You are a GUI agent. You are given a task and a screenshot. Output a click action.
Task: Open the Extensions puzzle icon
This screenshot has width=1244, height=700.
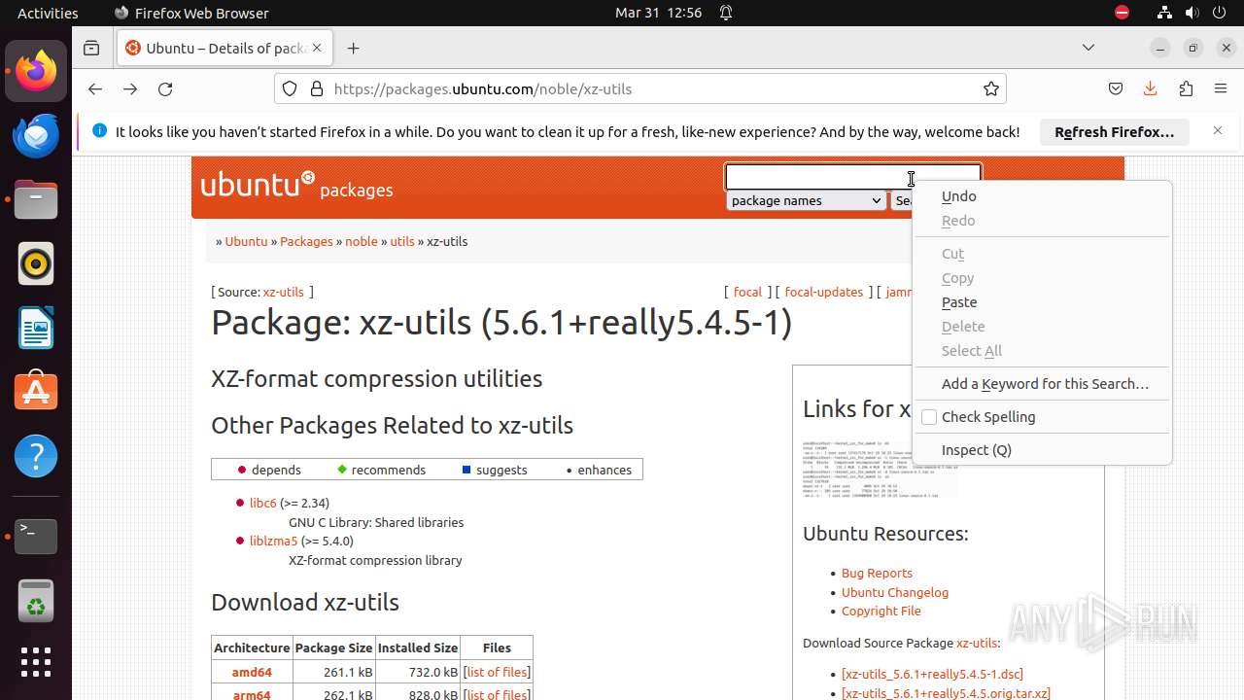[1186, 88]
